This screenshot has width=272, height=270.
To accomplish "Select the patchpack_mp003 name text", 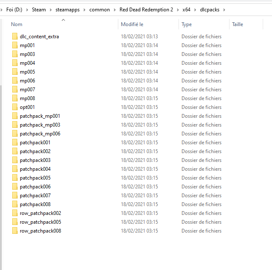I will point(40,125).
